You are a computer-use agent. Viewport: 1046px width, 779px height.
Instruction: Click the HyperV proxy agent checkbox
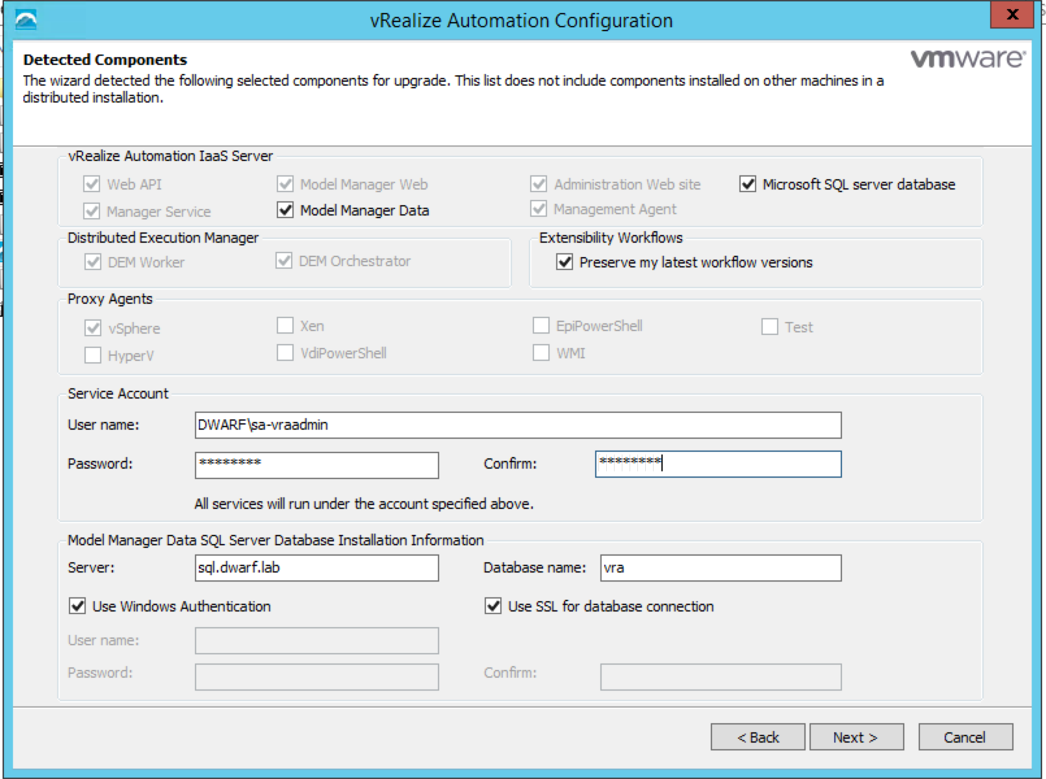tap(93, 356)
